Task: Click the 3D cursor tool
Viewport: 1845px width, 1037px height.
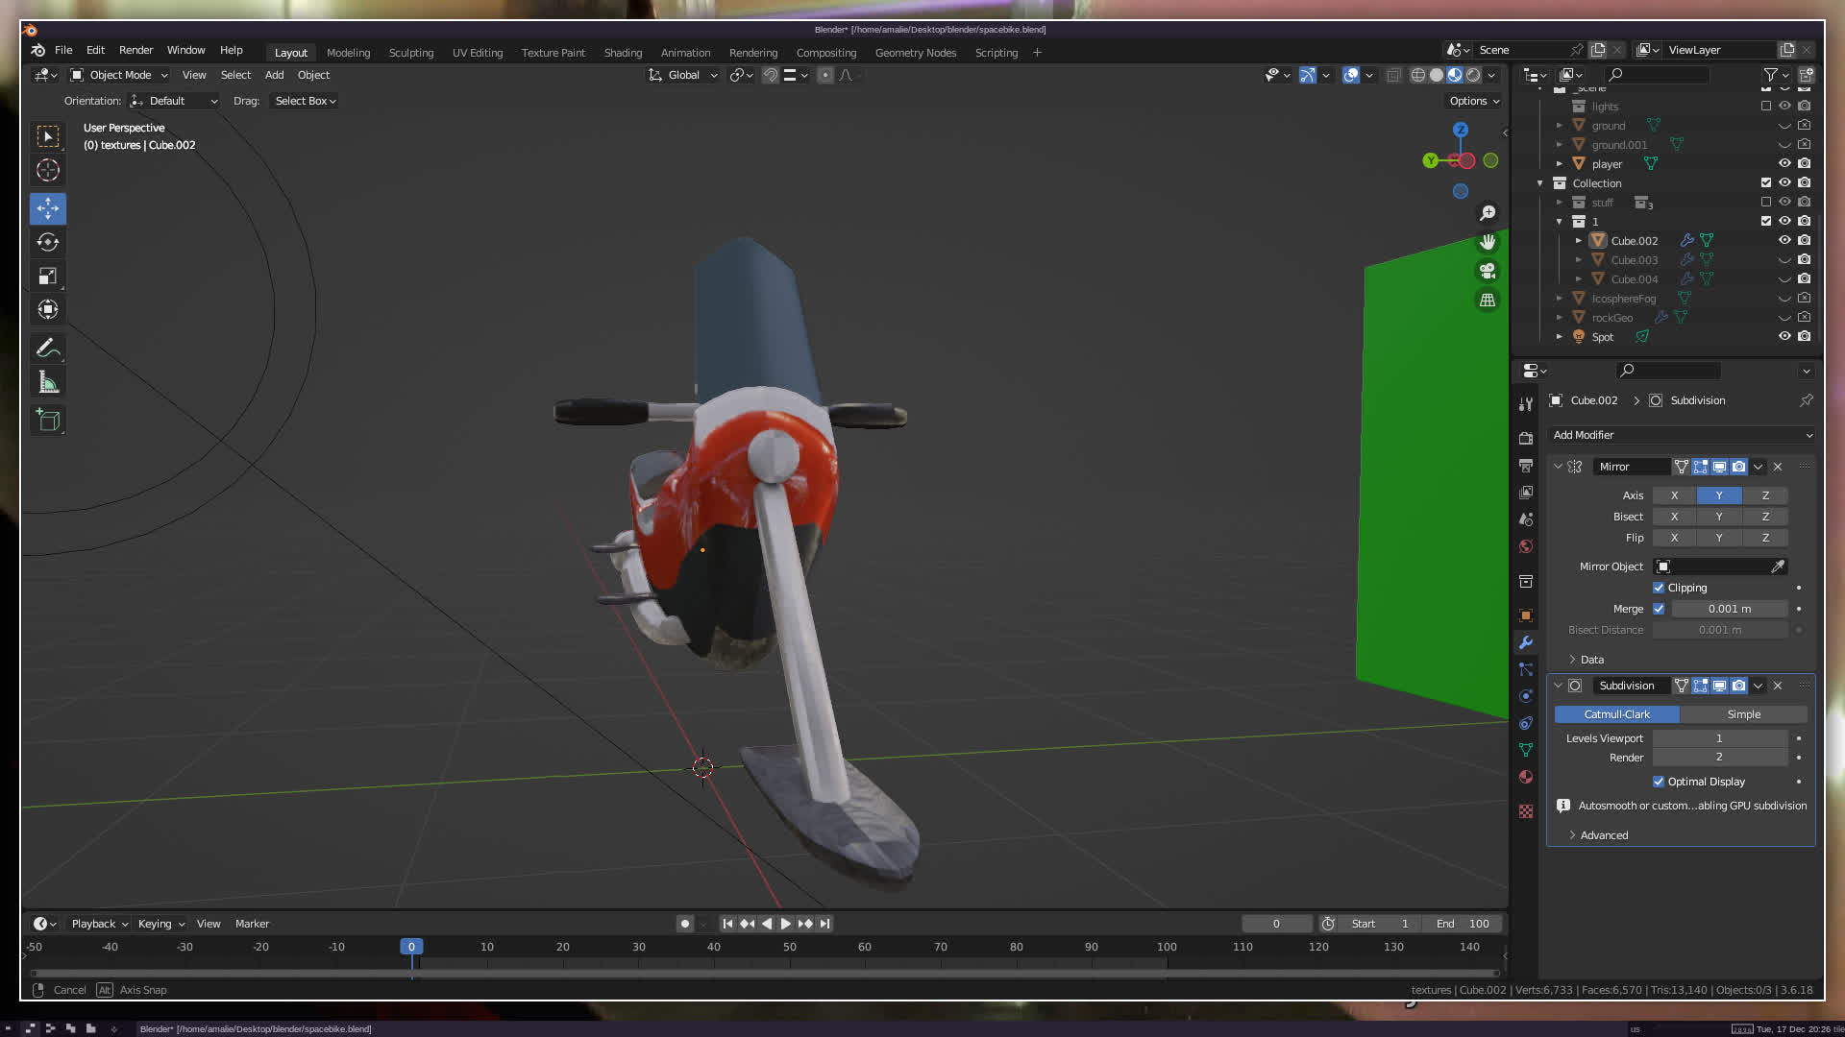Action: 48,171
